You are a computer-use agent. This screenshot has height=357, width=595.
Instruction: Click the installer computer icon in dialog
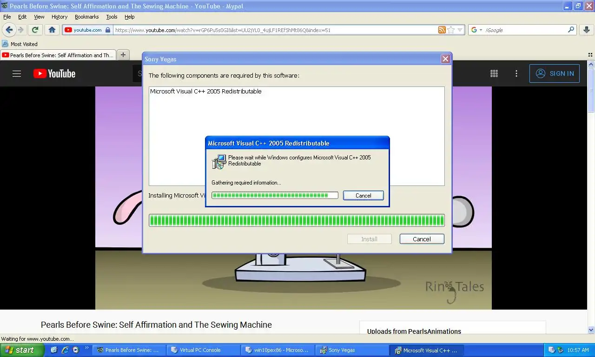coord(219,161)
